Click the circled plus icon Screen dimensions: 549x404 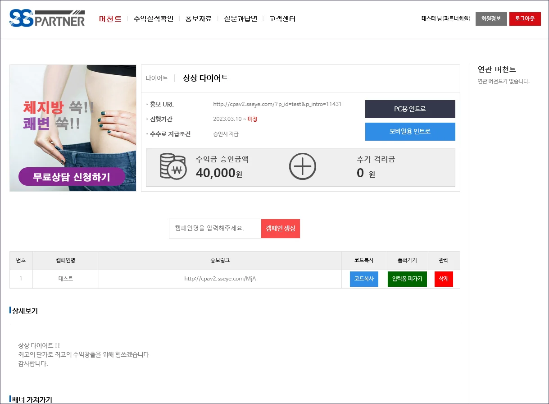coord(303,166)
